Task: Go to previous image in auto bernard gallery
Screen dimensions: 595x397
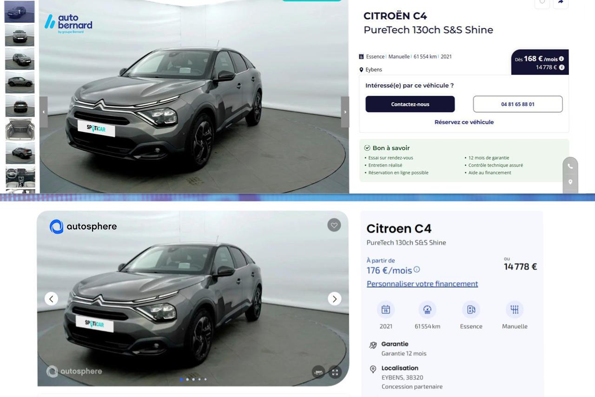Action: (44, 112)
